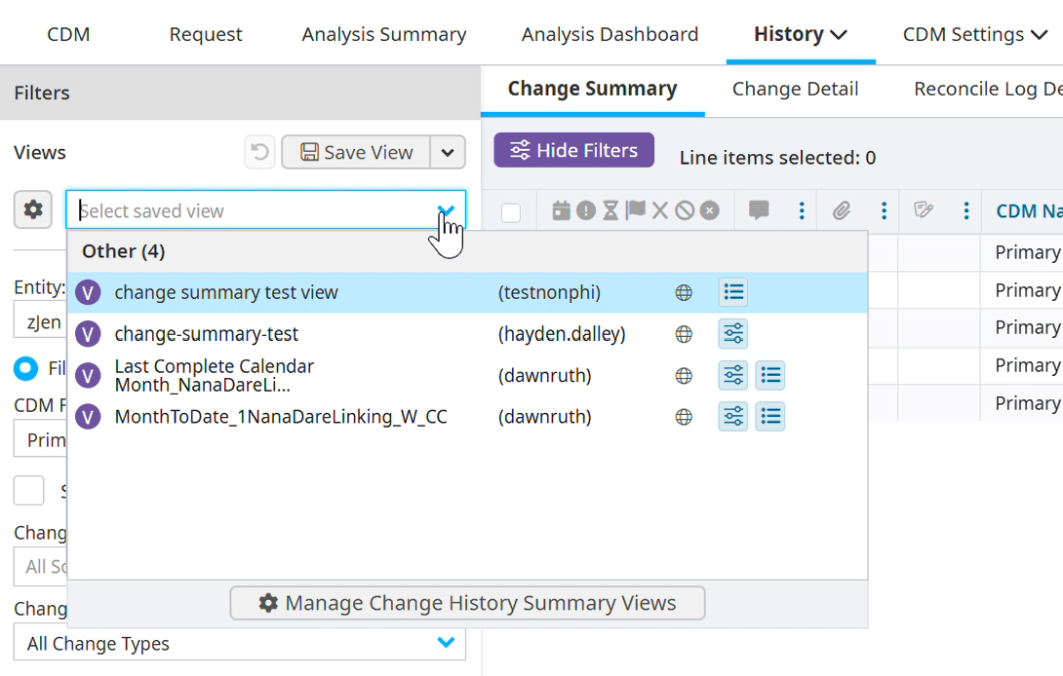Toggle the select-all rows checkbox
The width and height of the screenshot is (1063, 676).
coord(511,212)
